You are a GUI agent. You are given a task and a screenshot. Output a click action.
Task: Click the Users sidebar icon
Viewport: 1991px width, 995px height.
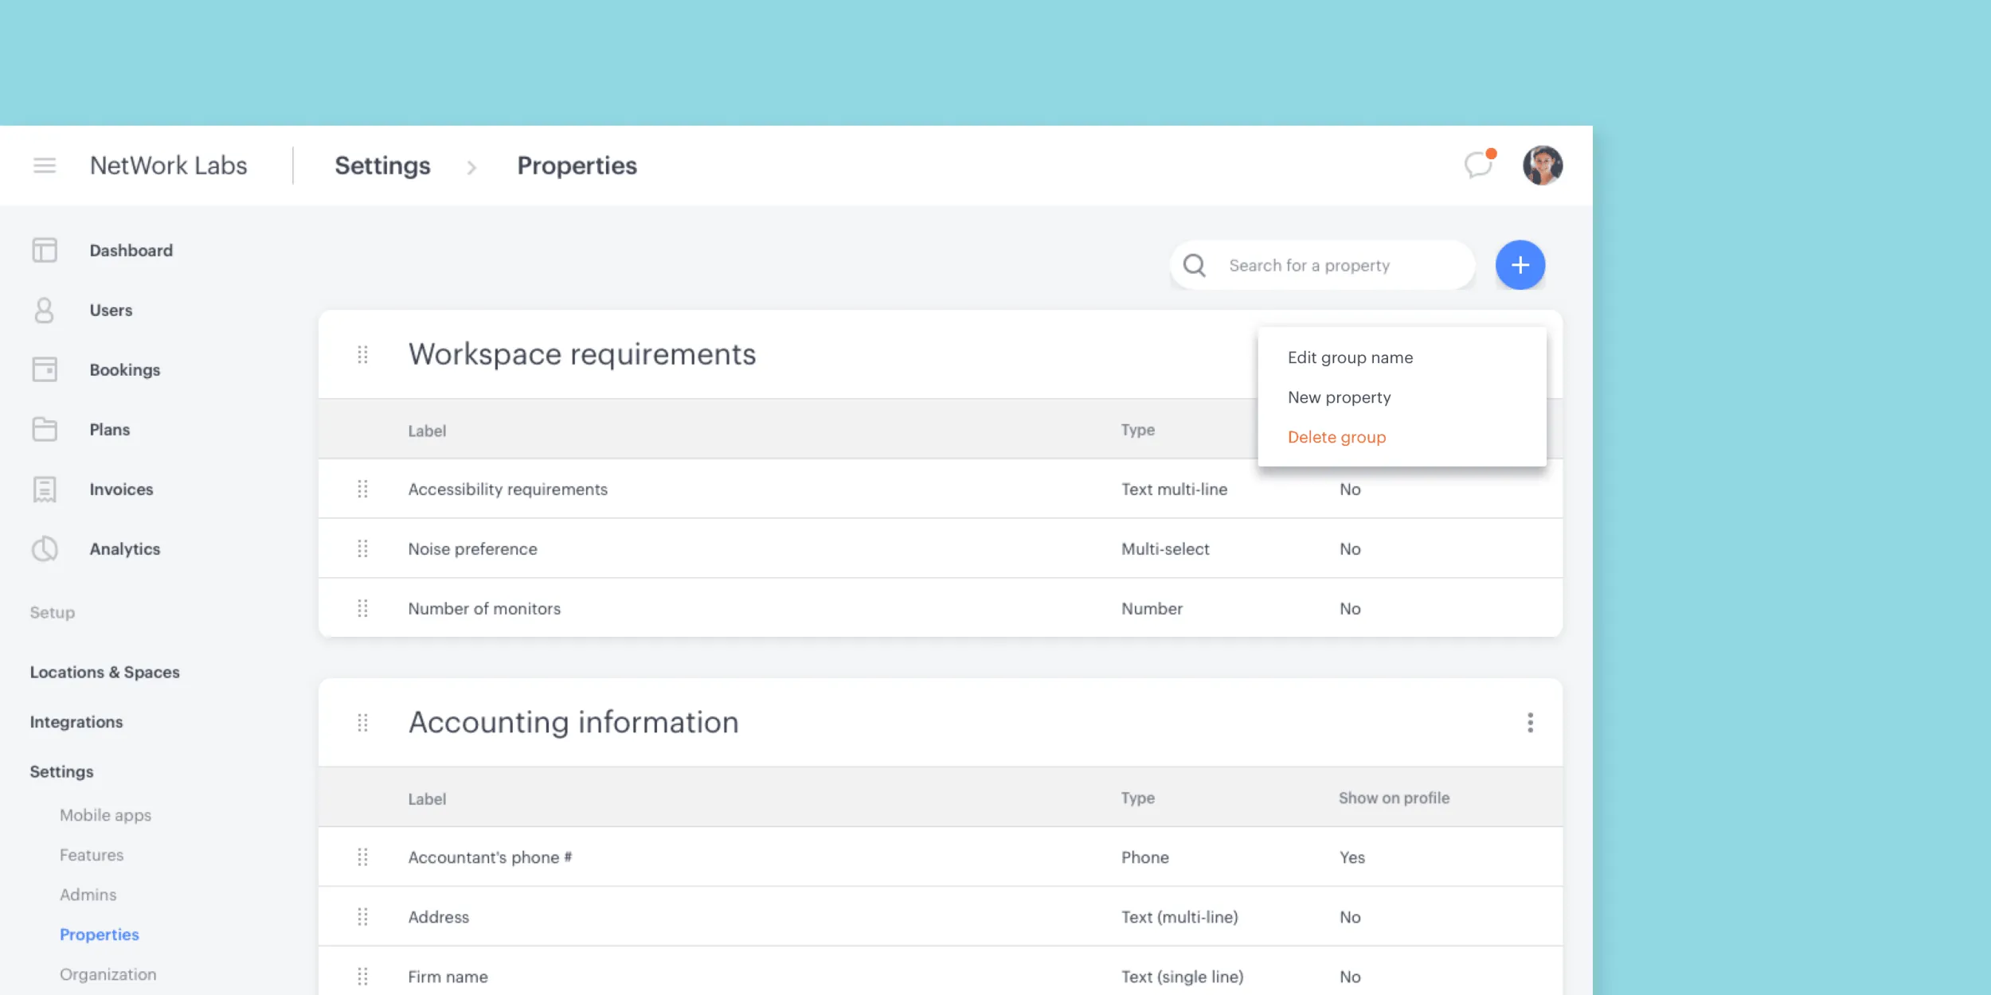[45, 308]
